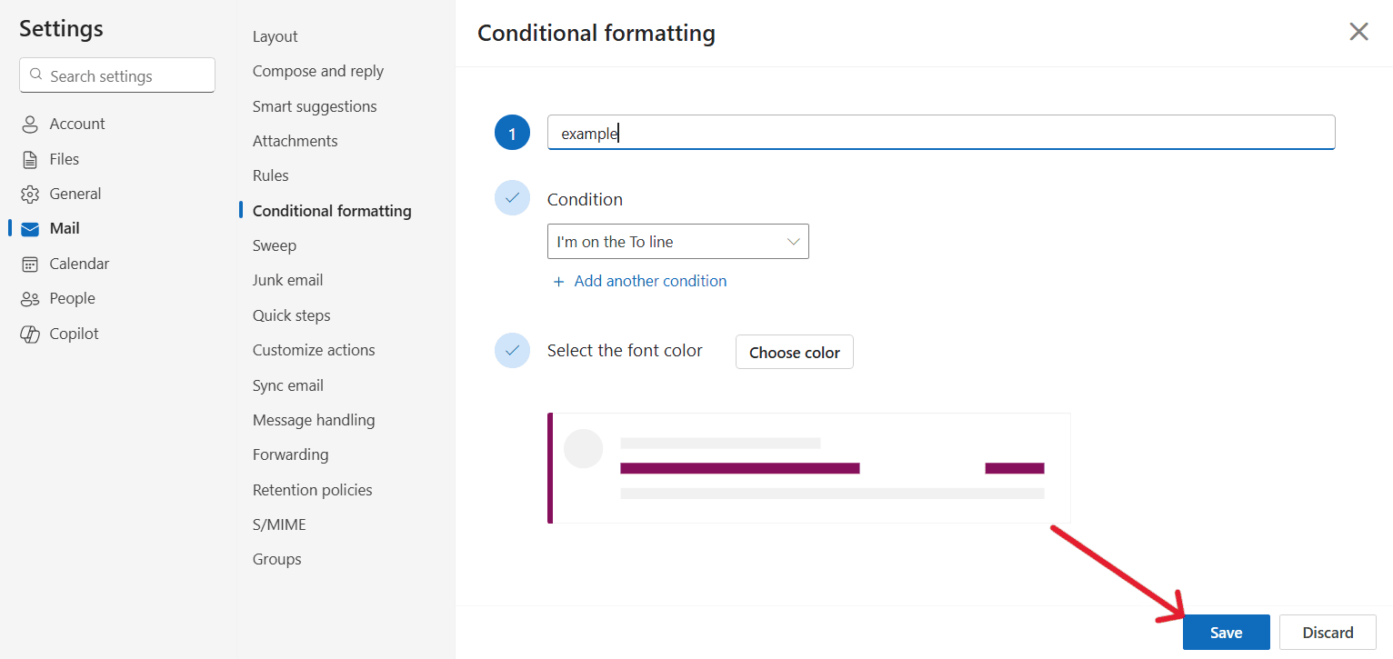The width and height of the screenshot is (1393, 659).
Task: Open the Choose color picker
Action: click(794, 352)
